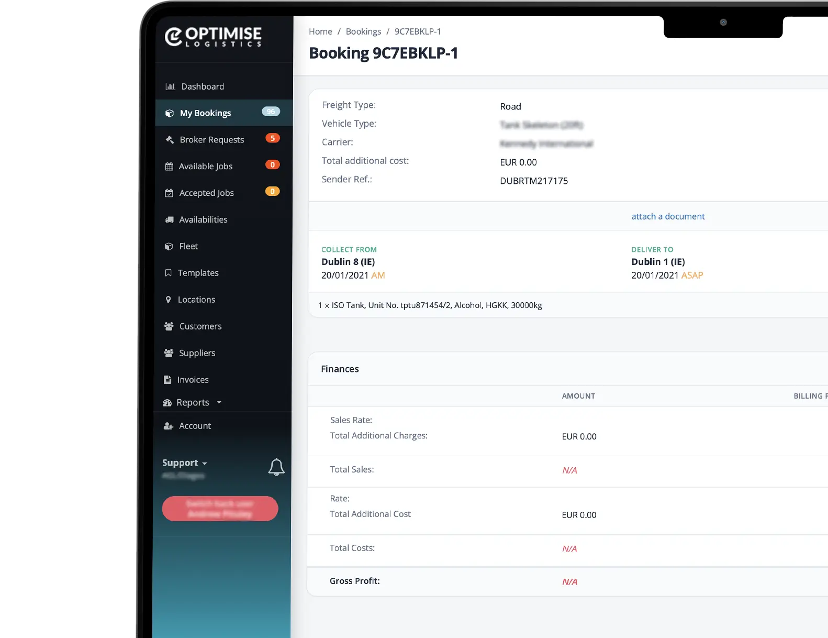828x638 pixels.
Task: Click the Locations pin icon
Action: [168, 300]
